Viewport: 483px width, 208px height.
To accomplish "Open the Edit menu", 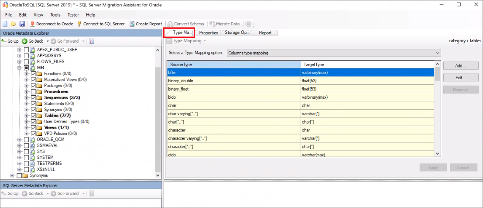I will pos(23,15).
